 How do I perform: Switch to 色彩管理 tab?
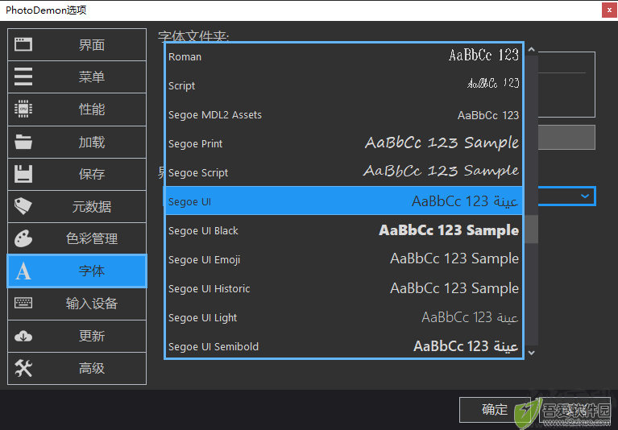pos(77,238)
